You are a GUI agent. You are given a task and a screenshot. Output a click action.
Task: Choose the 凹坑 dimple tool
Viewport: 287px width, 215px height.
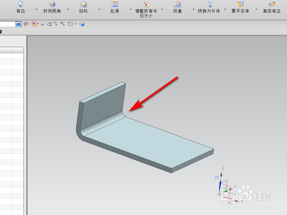[84, 7]
